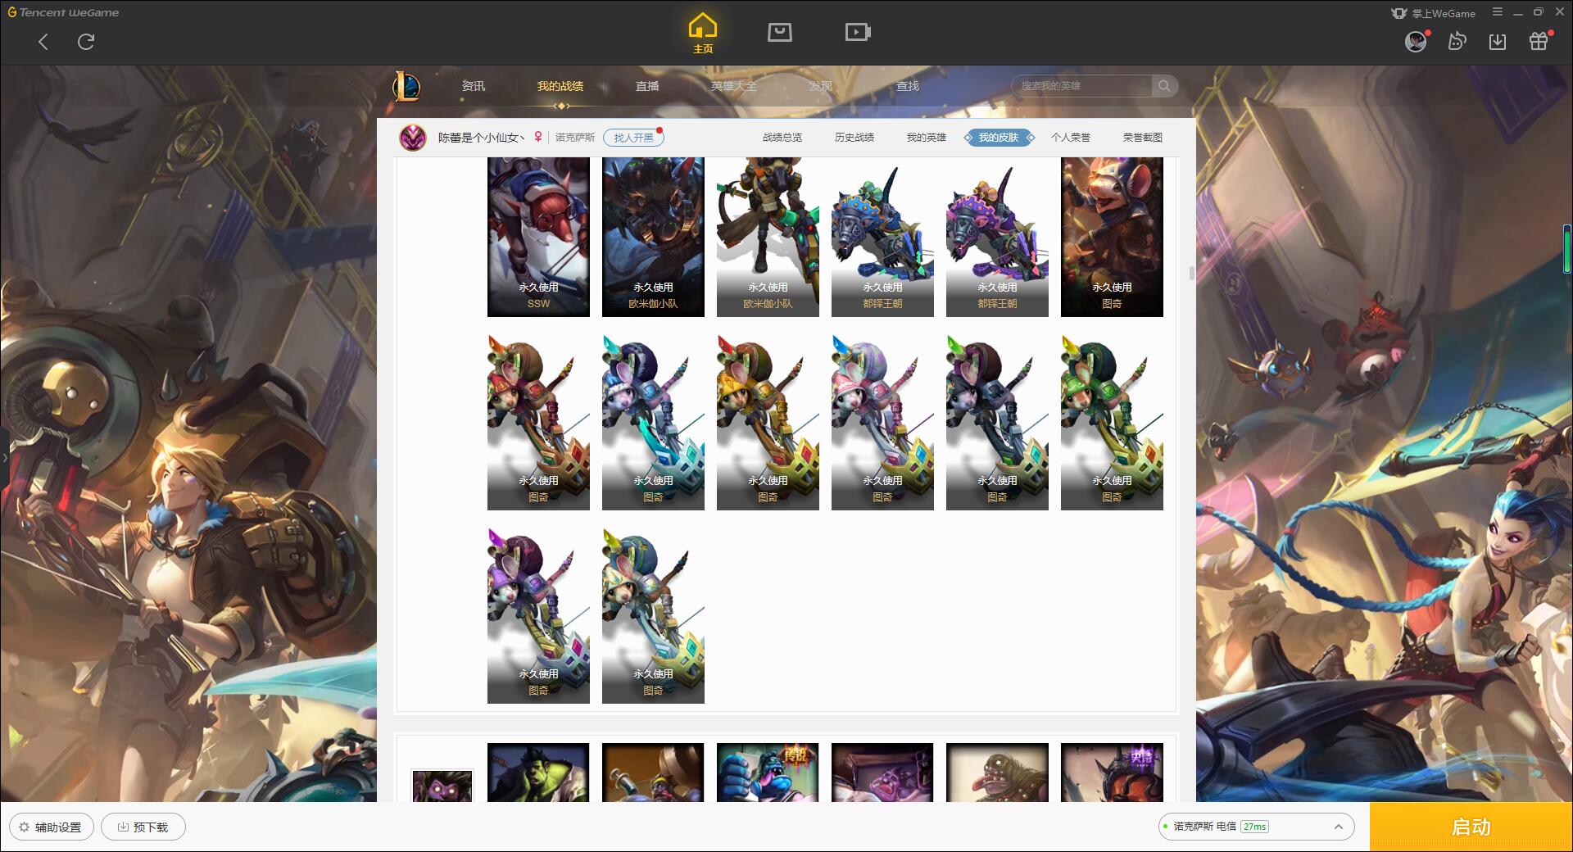
Task: Open the 我的英雄 sub-tab
Action: point(927,138)
